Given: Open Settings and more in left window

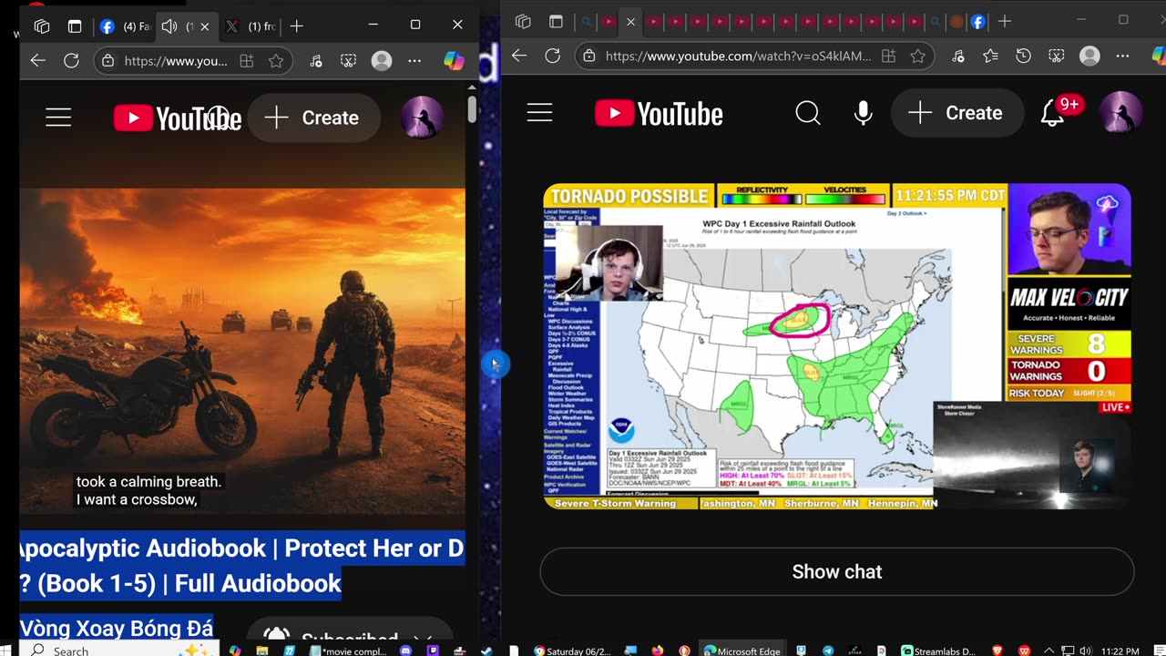Looking at the screenshot, I should coord(414,61).
